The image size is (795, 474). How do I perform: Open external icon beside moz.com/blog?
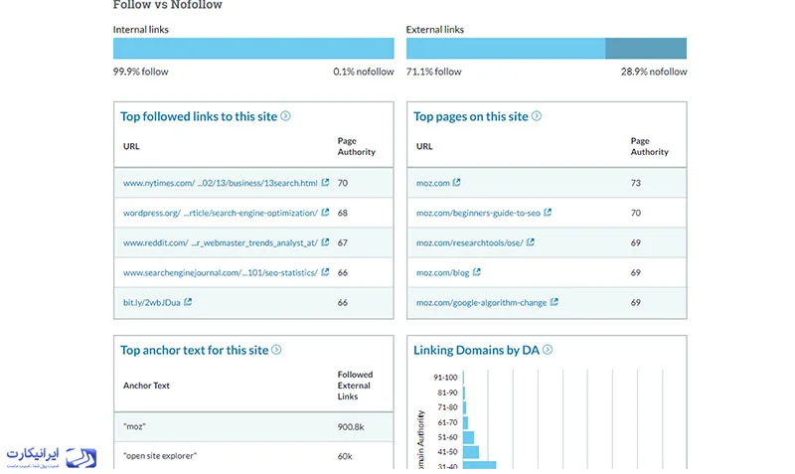tap(477, 272)
